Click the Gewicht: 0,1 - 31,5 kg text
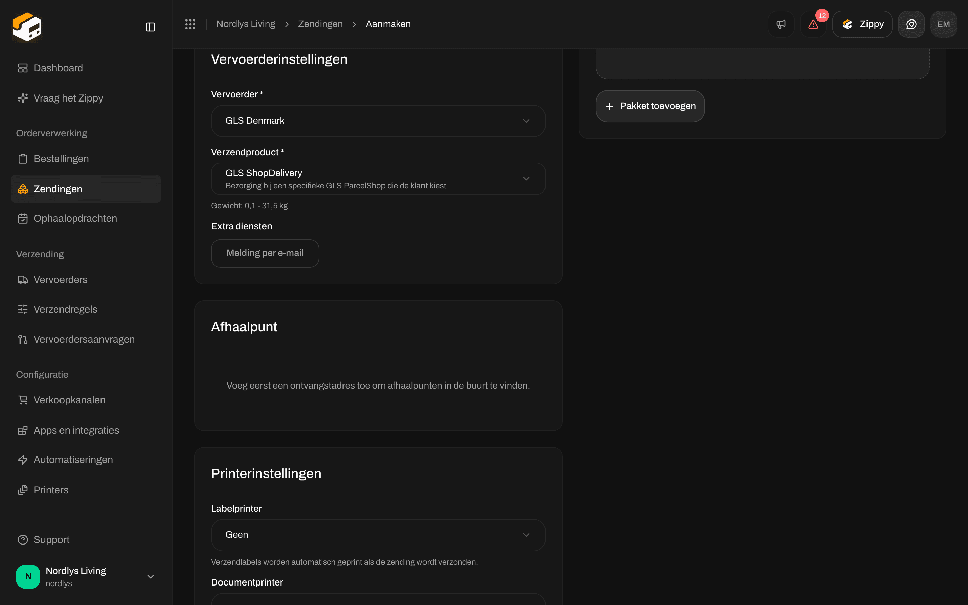968x605 pixels. click(x=249, y=206)
